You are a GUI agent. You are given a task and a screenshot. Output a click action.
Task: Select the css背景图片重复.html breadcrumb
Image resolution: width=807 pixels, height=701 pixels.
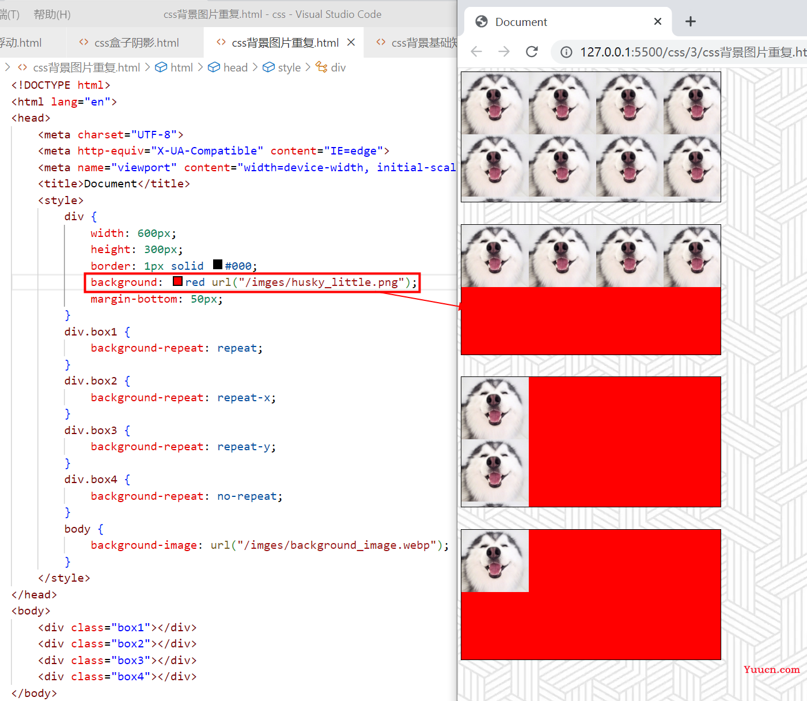(86, 67)
